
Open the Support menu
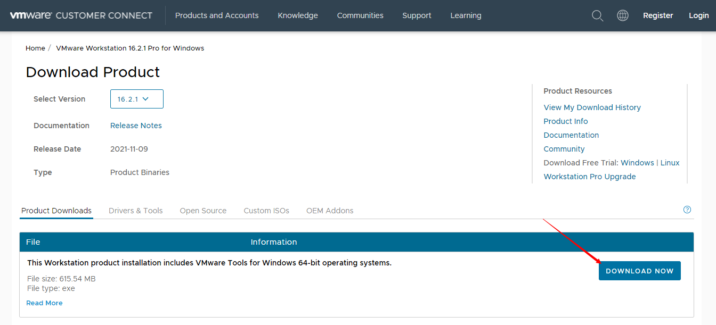417,15
